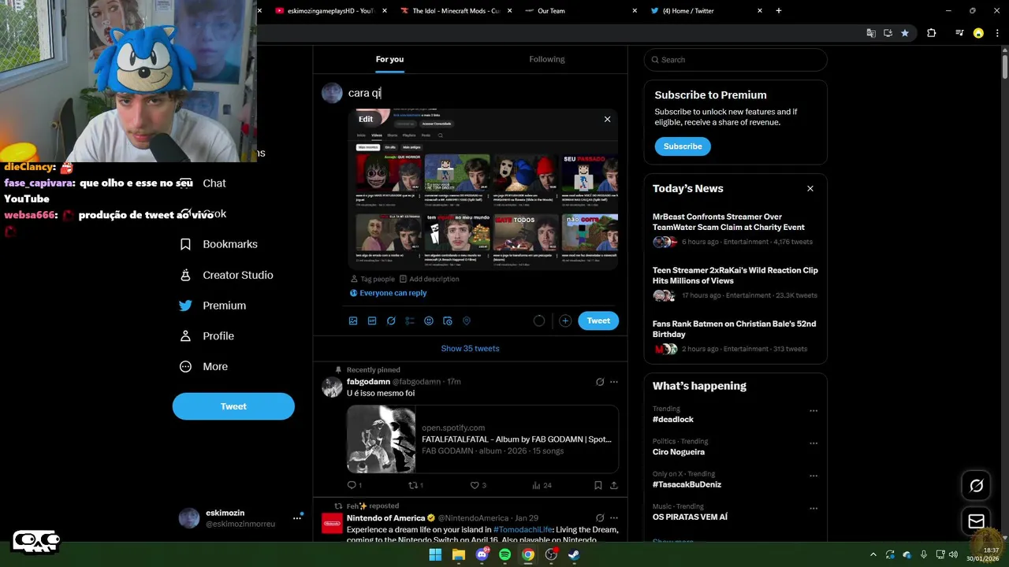The height and width of the screenshot is (567, 1009).
Task: Click Grok icon on fabgodamn tweet
Action: coord(600,382)
